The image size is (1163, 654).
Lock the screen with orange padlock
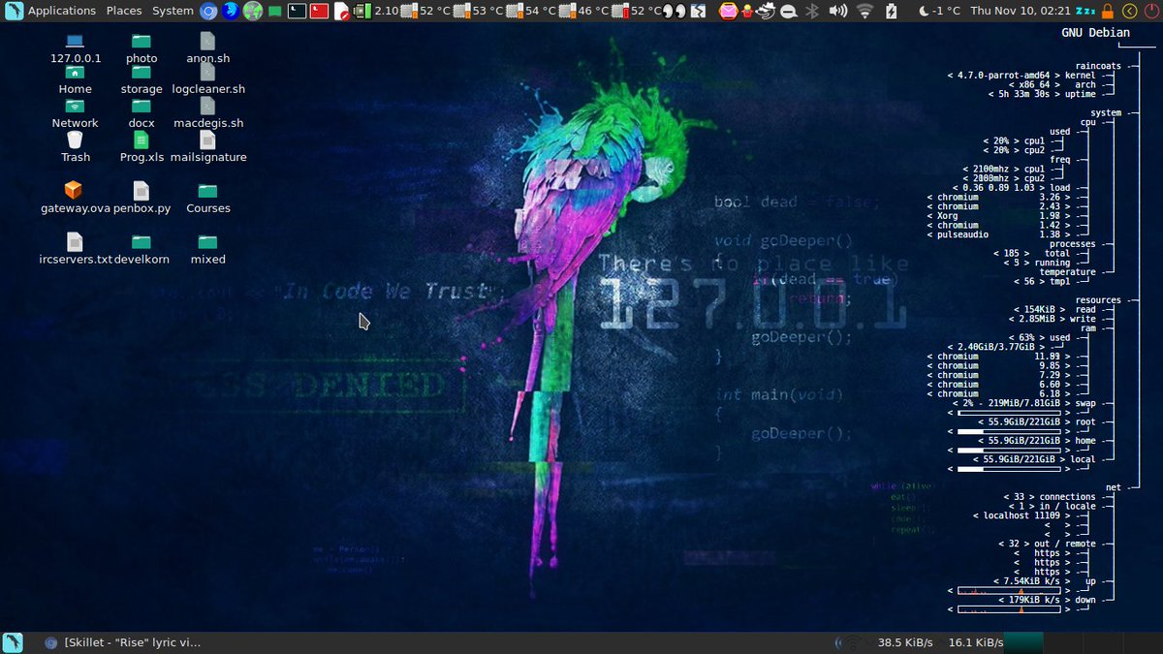point(1109,12)
